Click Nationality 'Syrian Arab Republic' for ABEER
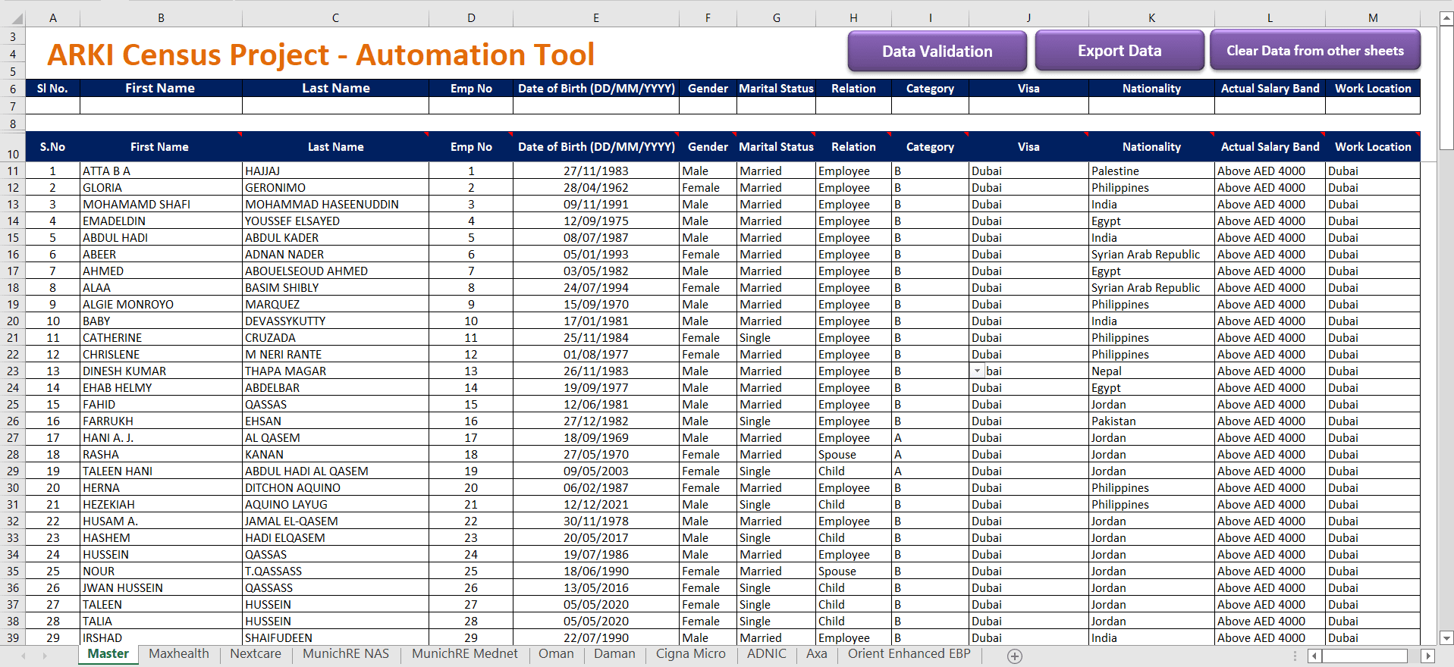The image size is (1454, 667). 1151,255
